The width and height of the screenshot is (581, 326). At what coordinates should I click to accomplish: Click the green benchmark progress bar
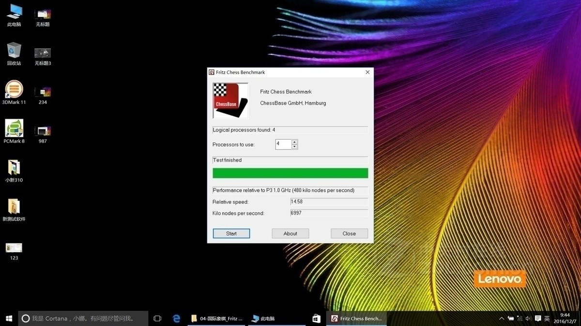pyautogui.click(x=290, y=173)
